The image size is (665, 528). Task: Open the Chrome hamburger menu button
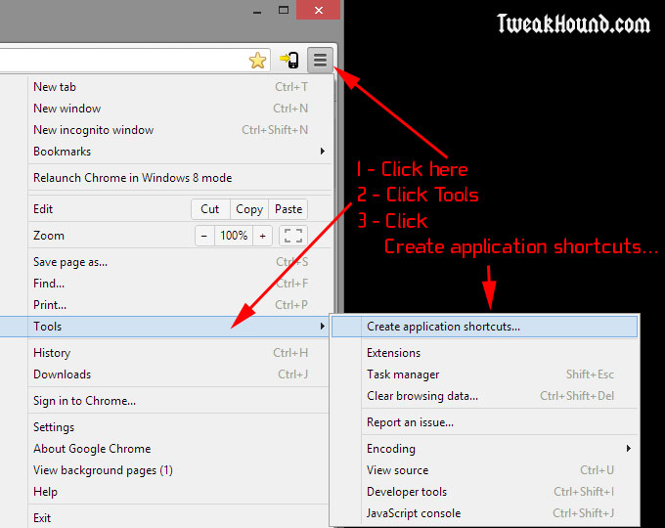pos(320,60)
